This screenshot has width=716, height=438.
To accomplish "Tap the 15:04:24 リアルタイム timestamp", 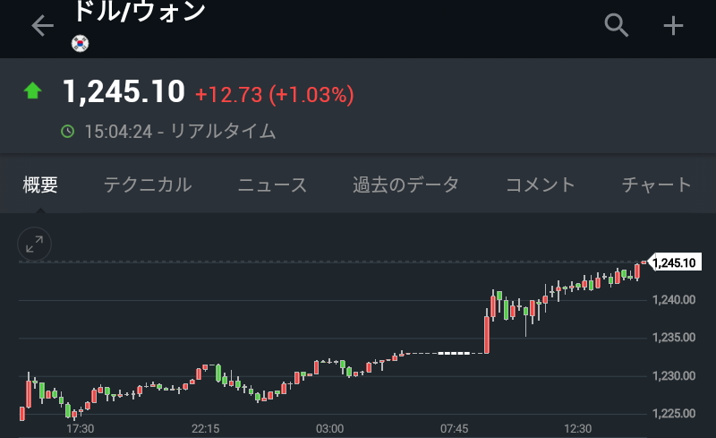I will [x=179, y=132].
